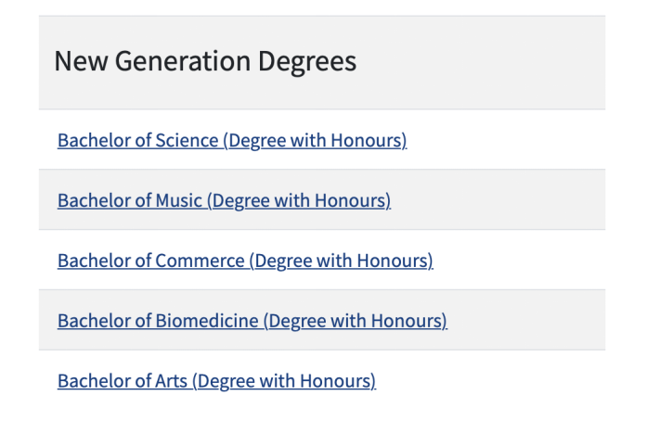Click the New Generation Degrees heading
This screenshot has height=433, width=660.
click(x=205, y=61)
